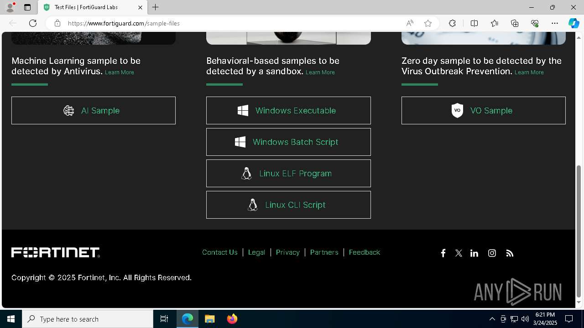Click the Windows Executable sample button

pos(288,110)
